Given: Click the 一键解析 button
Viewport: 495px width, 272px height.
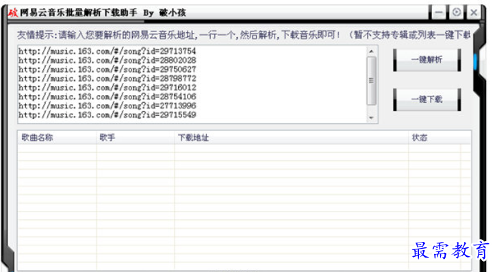Looking at the screenshot, I should coord(427,60).
